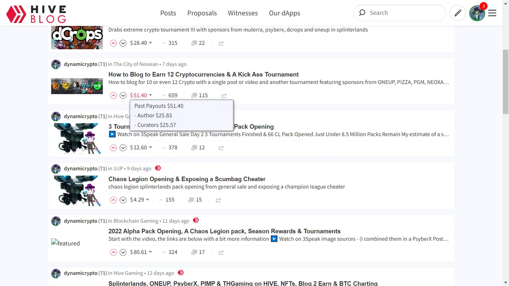Screen dimensions: 509x286
Task: Reblog the Chaos Legion Opening post
Action: pyautogui.click(x=218, y=200)
